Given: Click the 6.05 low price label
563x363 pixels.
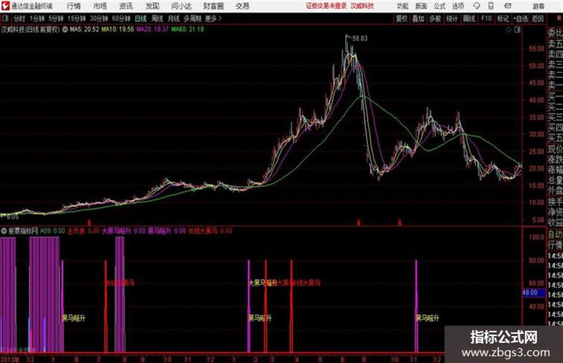Looking at the screenshot, I should point(11,217).
